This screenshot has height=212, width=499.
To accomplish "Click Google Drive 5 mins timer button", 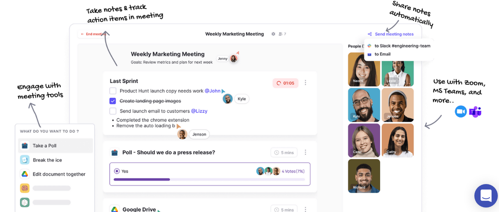I will [x=284, y=210].
